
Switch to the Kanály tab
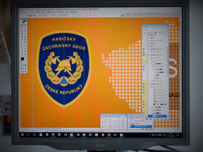152,27
